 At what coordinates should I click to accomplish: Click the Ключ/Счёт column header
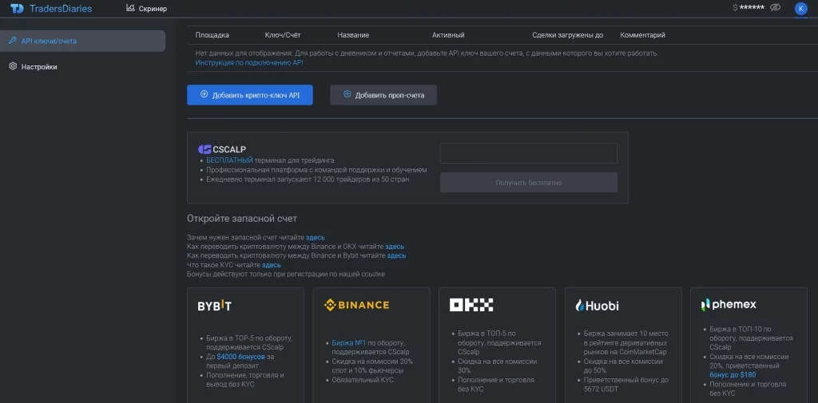(283, 35)
